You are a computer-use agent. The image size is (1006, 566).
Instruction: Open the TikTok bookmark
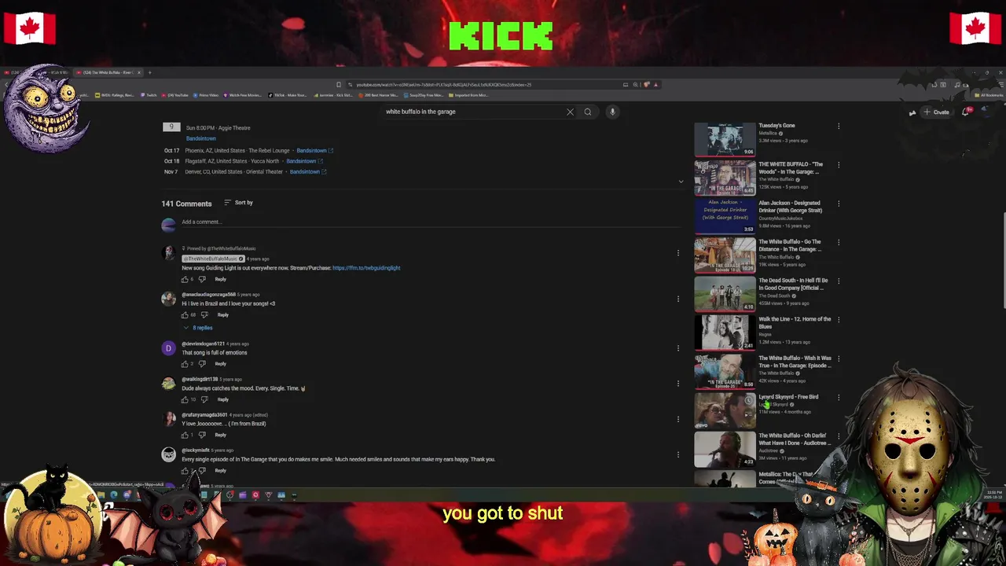[x=288, y=95]
